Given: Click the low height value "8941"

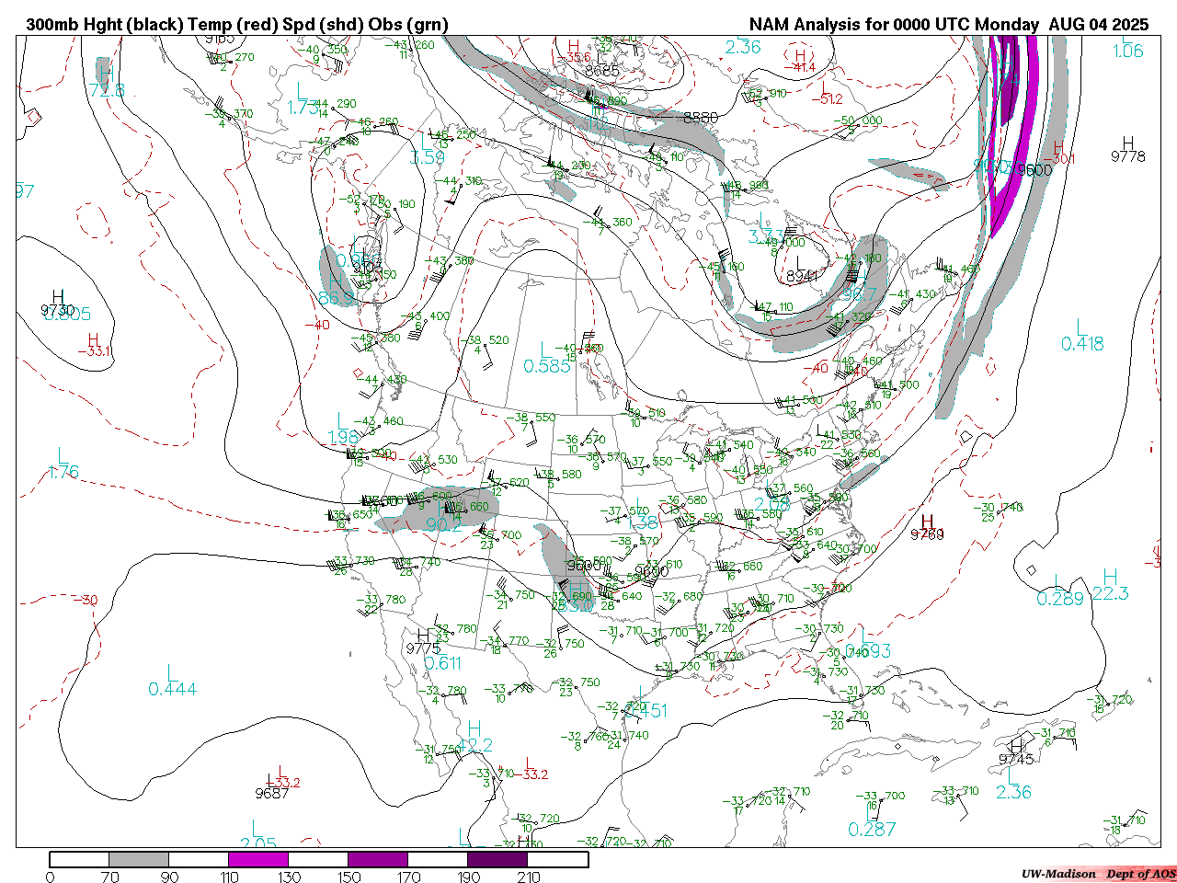Looking at the screenshot, I should pyautogui.click(x=802, y=276).
